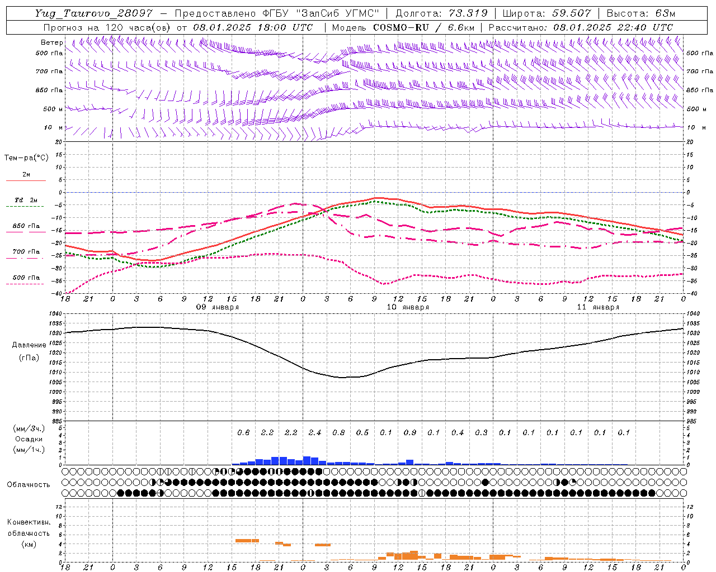Screen dimensions: 716x572
Task: Click the 0.9 precipitation value
Action: [x=410, y=432]
